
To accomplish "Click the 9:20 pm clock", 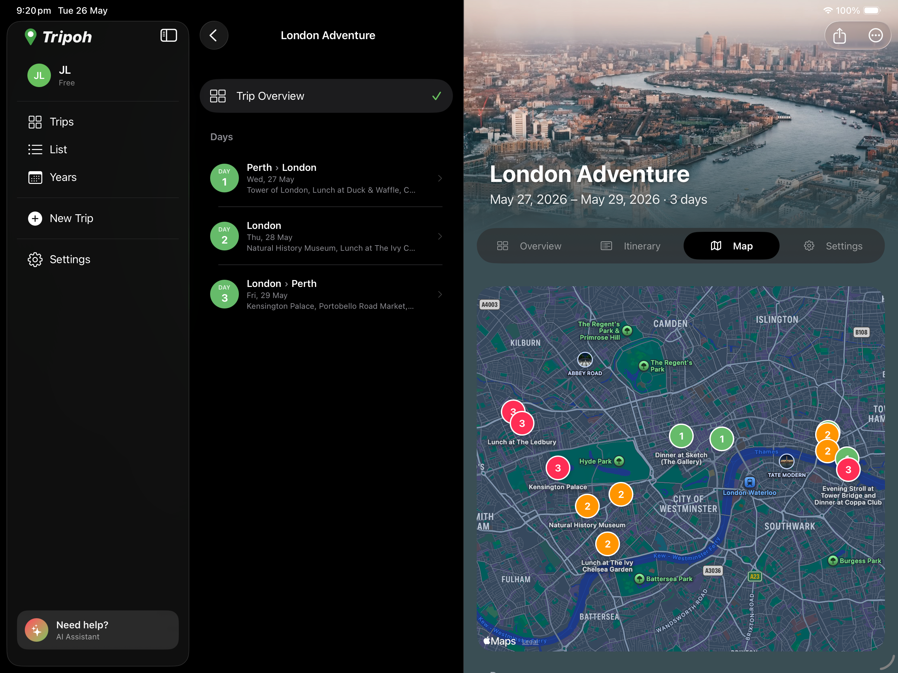I will [34, 10].
